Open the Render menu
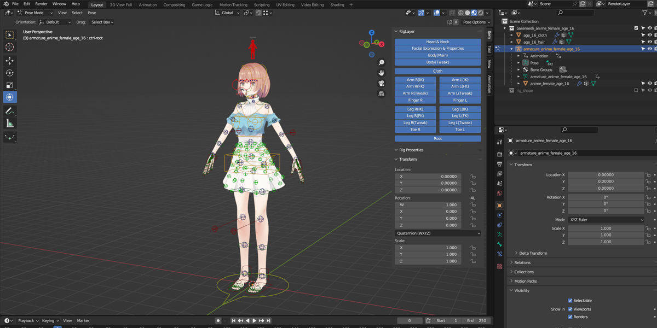The height and width of the screenshot is (328, 657). click(41, 4)
